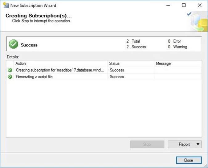Screen dimensions: 208x168
Task: Click the title bar X close button
Action: pos(200,5)
